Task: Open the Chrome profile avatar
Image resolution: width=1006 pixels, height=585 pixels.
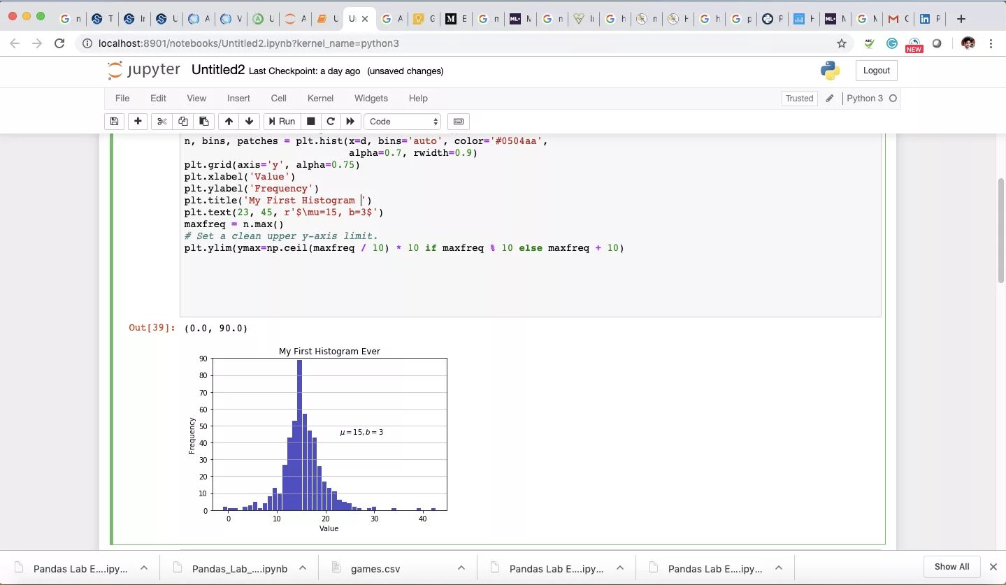Action: click(x=968, y=43)
